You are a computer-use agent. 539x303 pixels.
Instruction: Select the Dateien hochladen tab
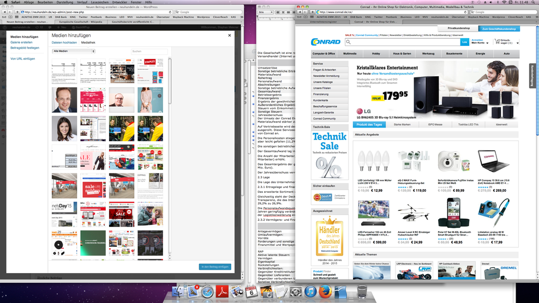(x=64, y=43)
